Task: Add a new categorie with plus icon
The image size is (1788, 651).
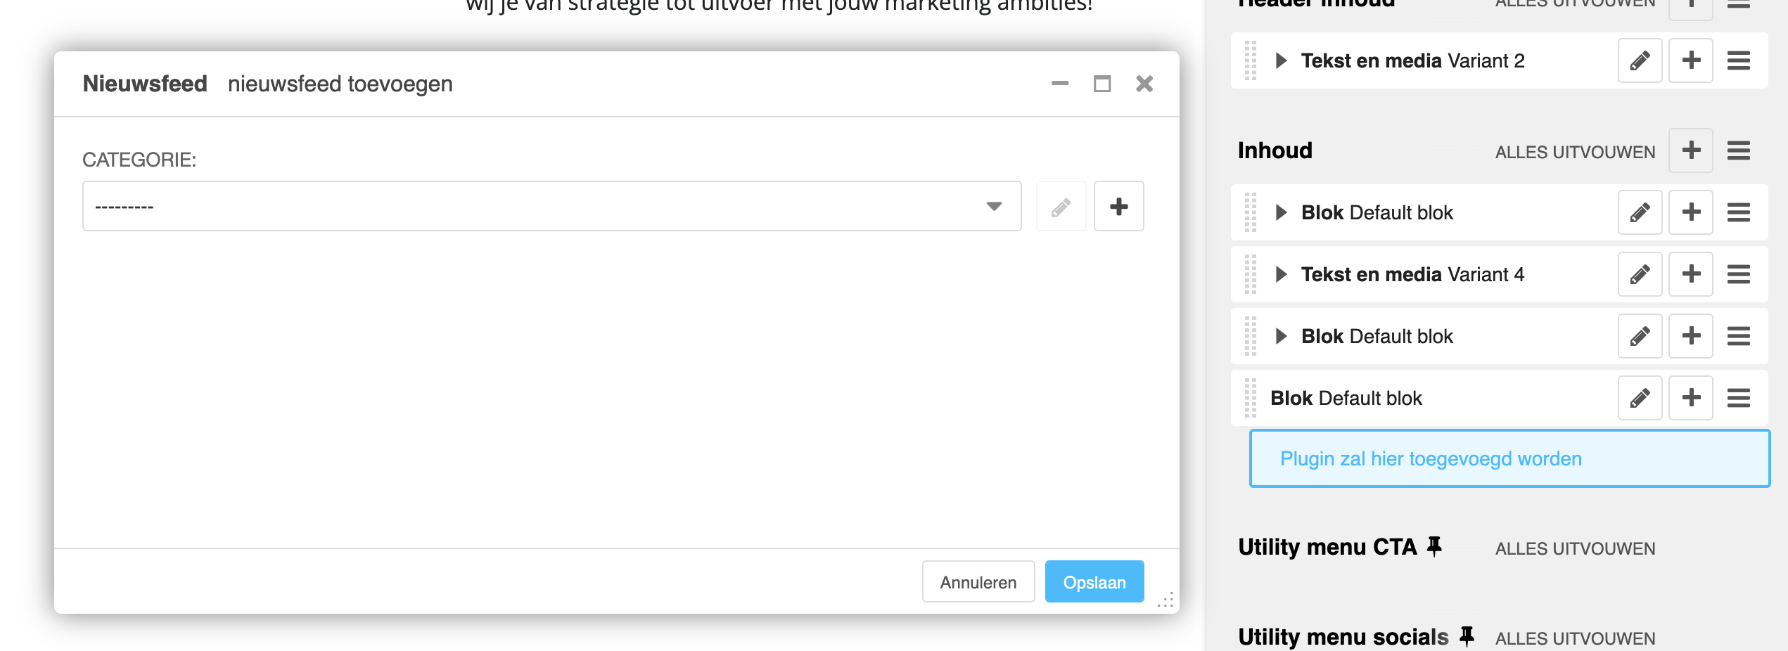Action: pos(1118,206)
